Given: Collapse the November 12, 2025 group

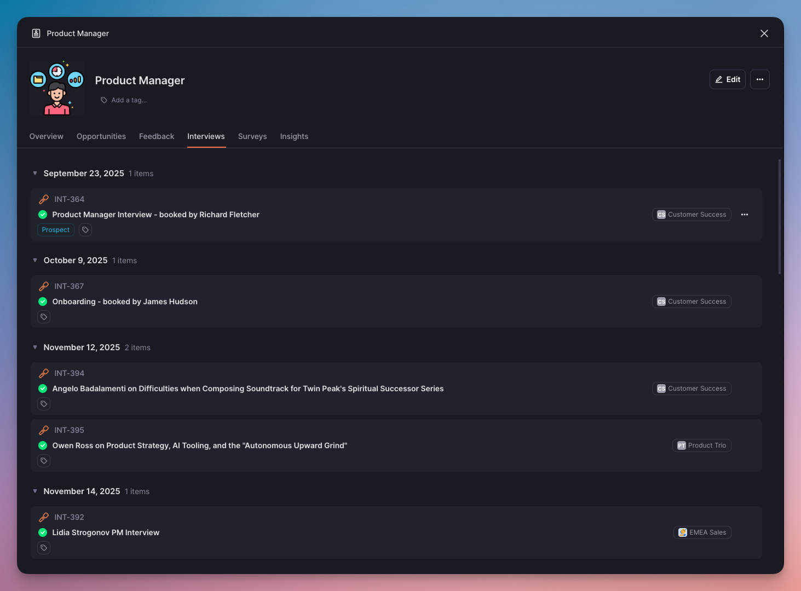Looking at the screenshot, I should click(35, 347).
